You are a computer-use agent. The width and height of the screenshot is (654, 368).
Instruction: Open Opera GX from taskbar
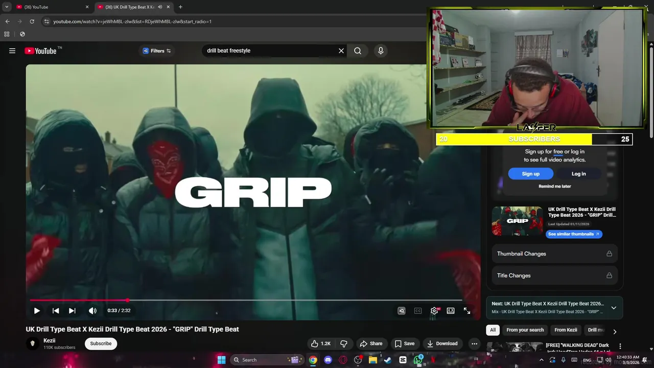(x=343, y=360)
